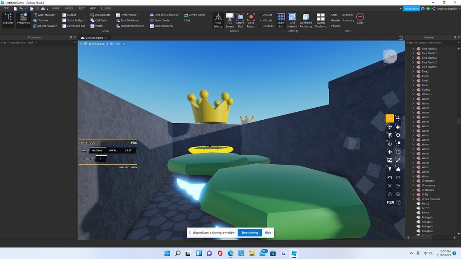Expand lil' Dragon in the Explorer

[x=413, y=181]
